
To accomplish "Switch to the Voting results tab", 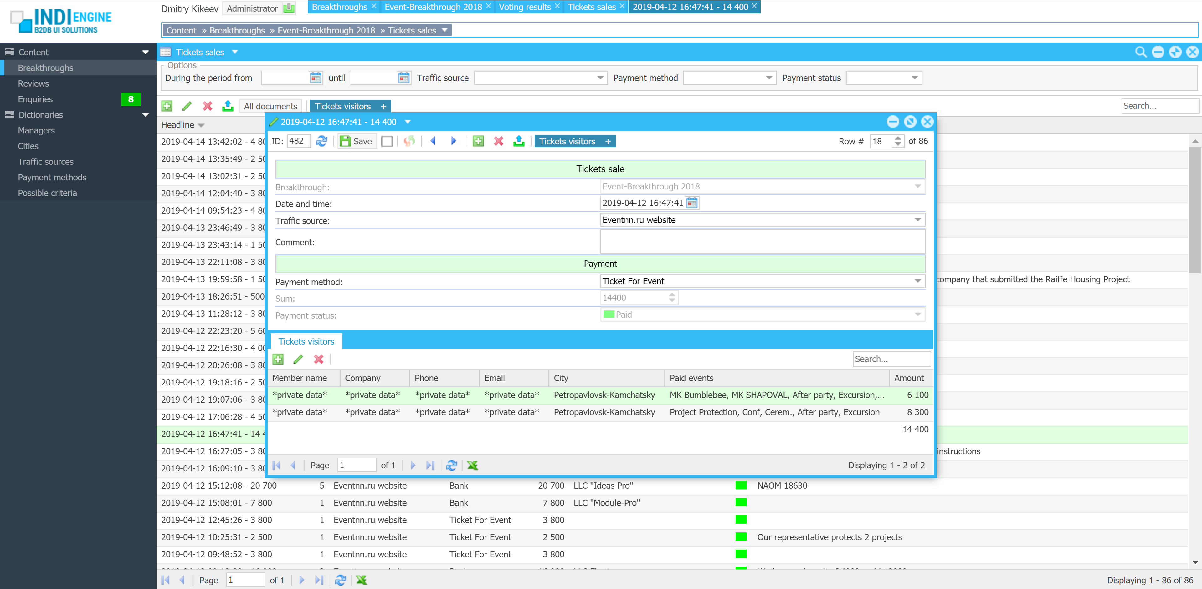I will pyautogui.click(x=525, y=7).
